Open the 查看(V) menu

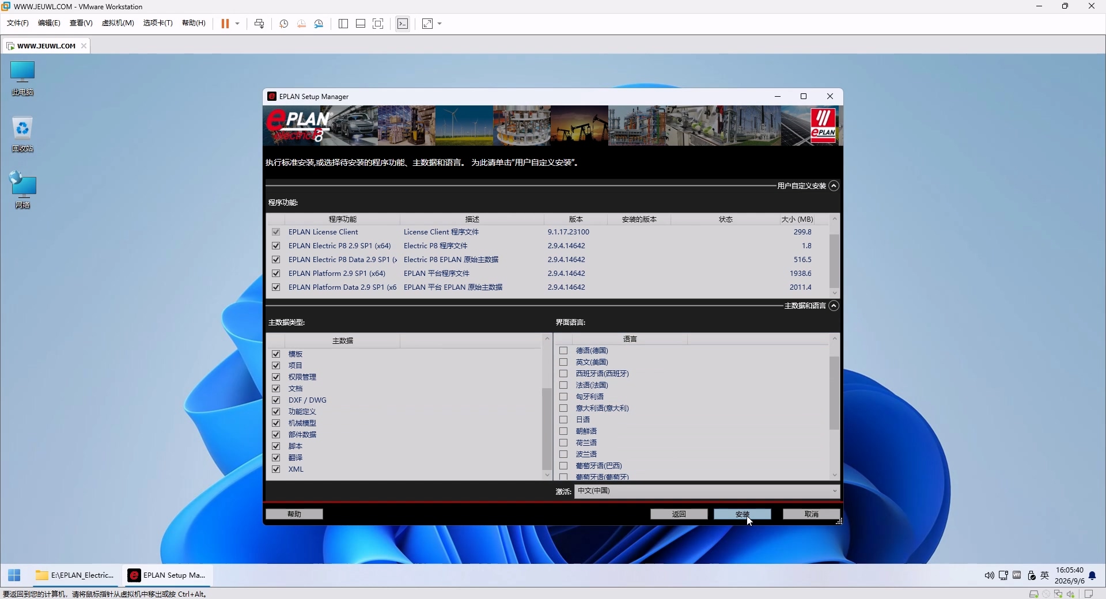click(81, 23)
